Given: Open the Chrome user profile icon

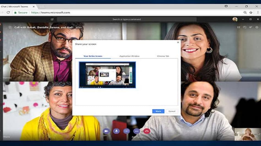Looking at the screenshot, I should tap(226, 6).
